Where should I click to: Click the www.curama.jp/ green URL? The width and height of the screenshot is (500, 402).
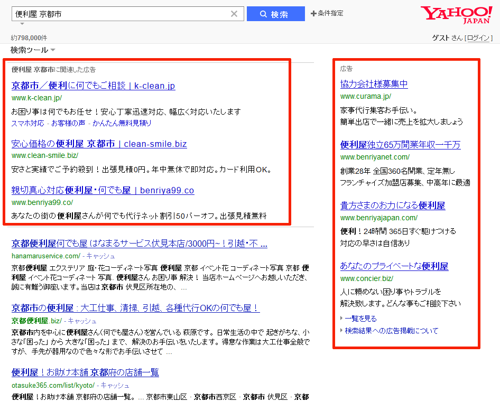pos(366,96)
